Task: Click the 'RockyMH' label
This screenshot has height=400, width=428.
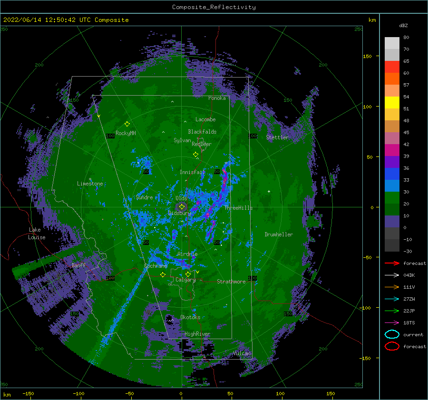Action: (x=126, y=133)
